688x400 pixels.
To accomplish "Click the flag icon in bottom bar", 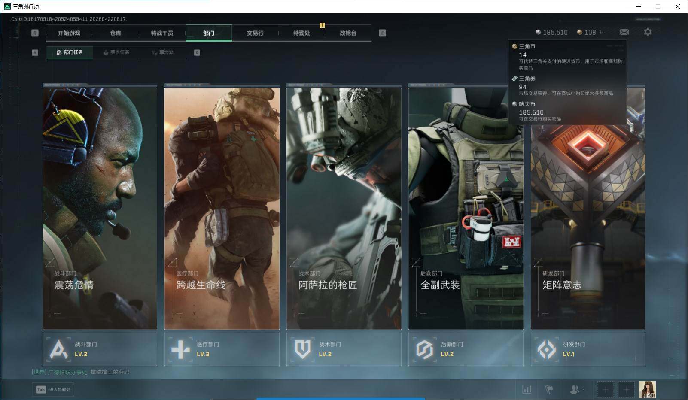I will point(549,390).
